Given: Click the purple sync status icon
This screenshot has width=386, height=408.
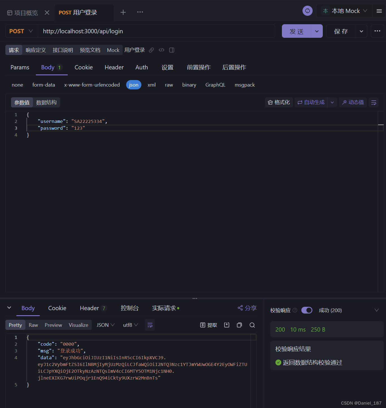Looking at the screenshot, I should coord(308,11).
